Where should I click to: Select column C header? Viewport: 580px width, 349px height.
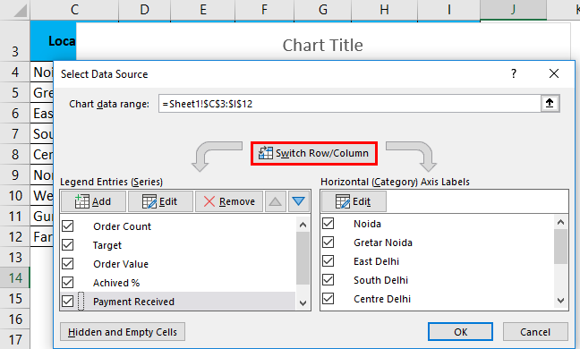(74, 10)
